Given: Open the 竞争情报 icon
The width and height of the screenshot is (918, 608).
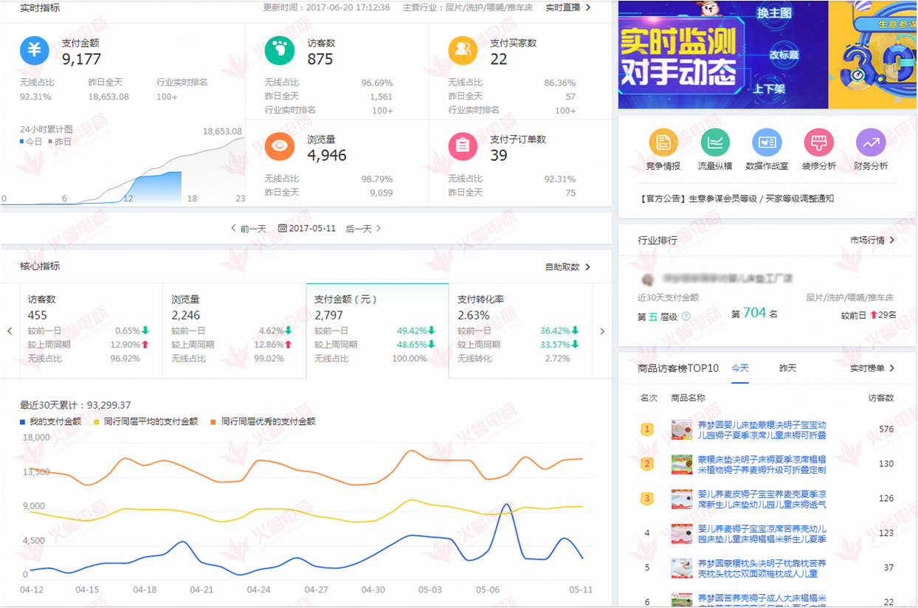Looking at the screenshot, I should point(663,142).
